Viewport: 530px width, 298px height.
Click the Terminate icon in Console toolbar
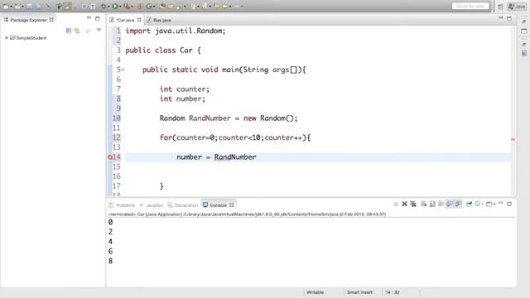(x=396, y=204)
